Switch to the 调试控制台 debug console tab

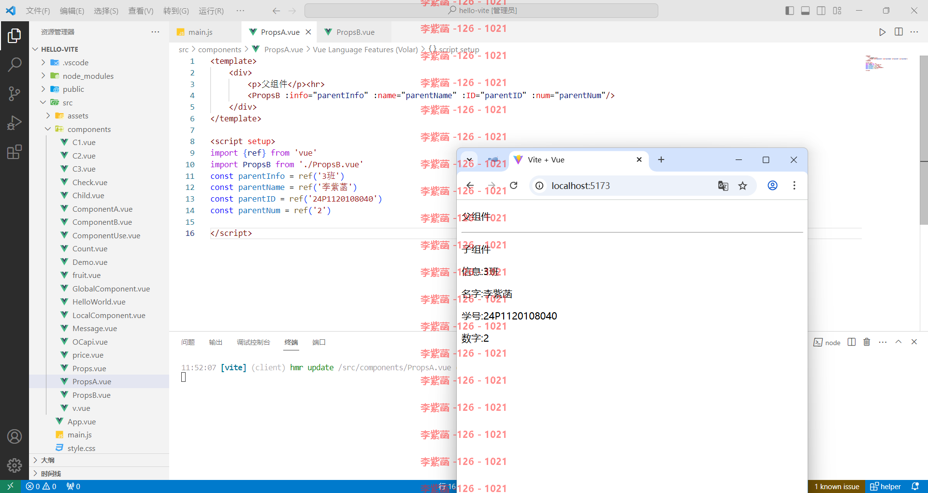[x=253, y=342]
